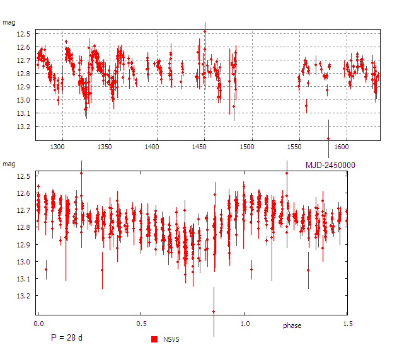Click the 0.0 phase tick label
Screen dimensions: 397x345
tap(38, 324)
